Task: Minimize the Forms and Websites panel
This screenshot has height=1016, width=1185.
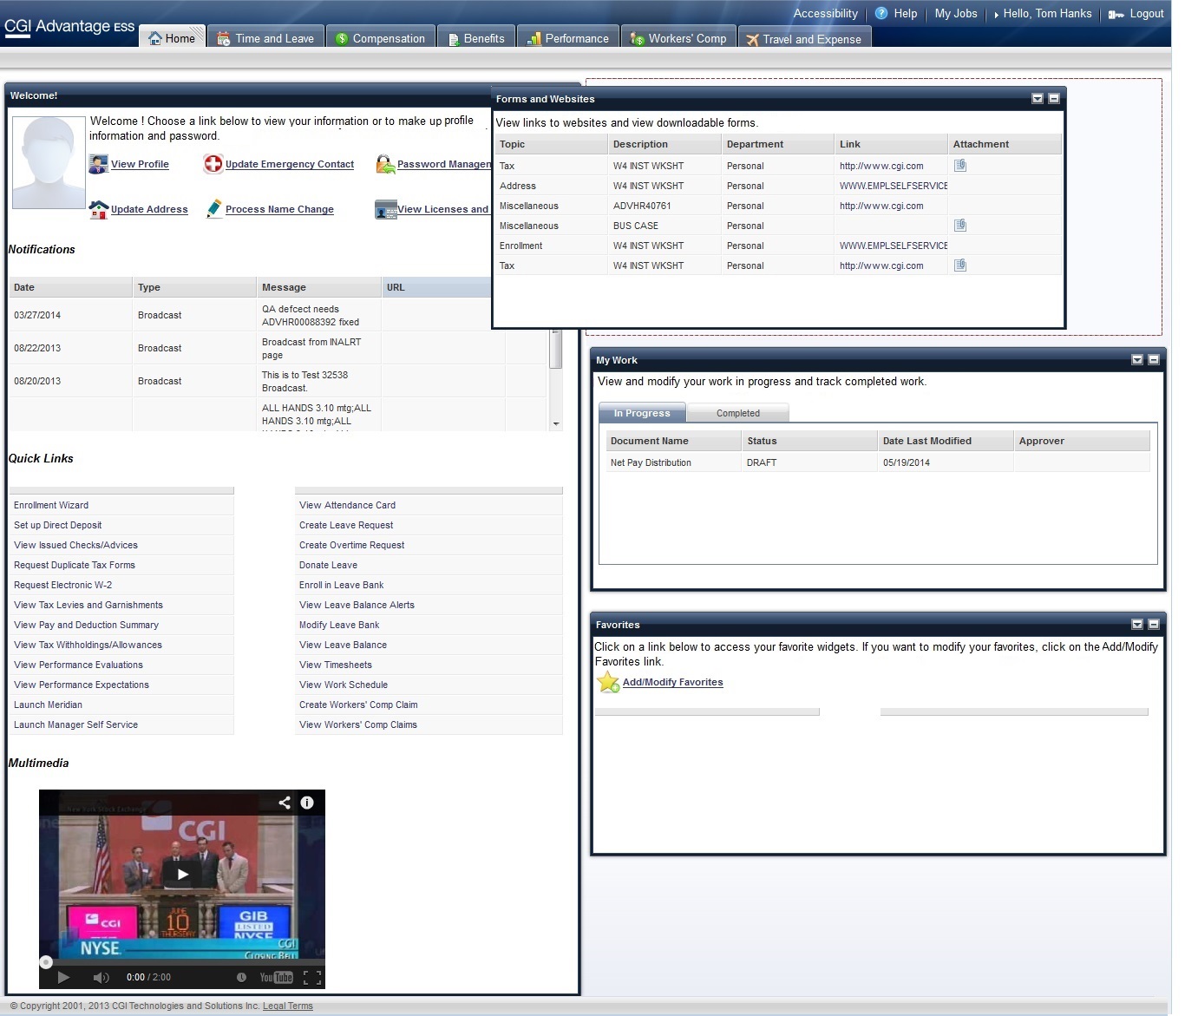Action: point(1053,99)
